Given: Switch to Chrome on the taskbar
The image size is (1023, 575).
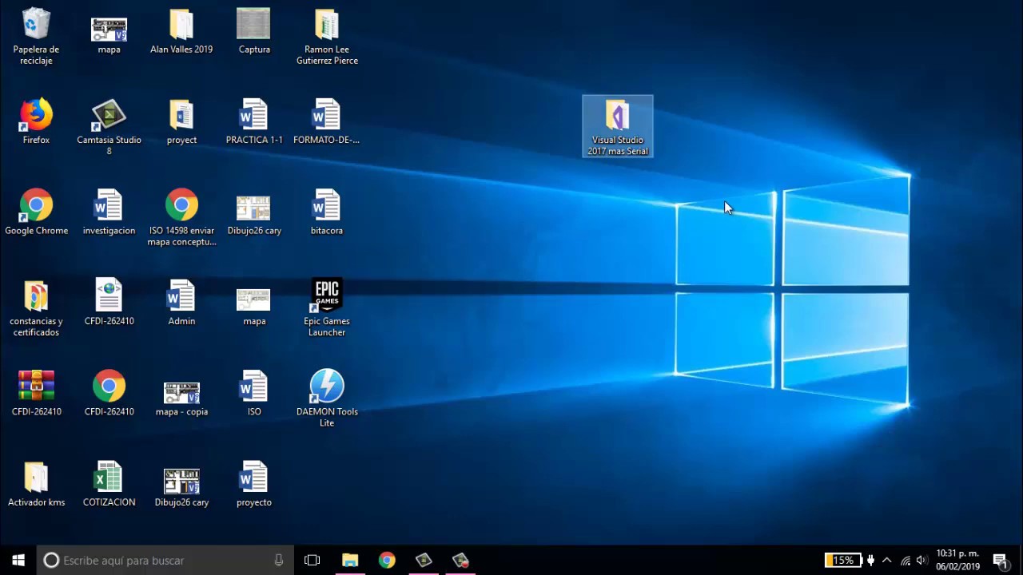Looking at the screenshot, I should 387,560.
